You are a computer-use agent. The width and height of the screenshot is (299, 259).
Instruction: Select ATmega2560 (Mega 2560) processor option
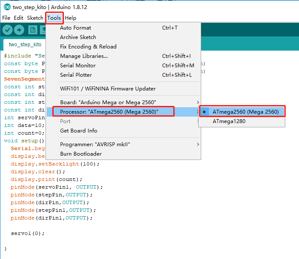(x=242, y=111)
